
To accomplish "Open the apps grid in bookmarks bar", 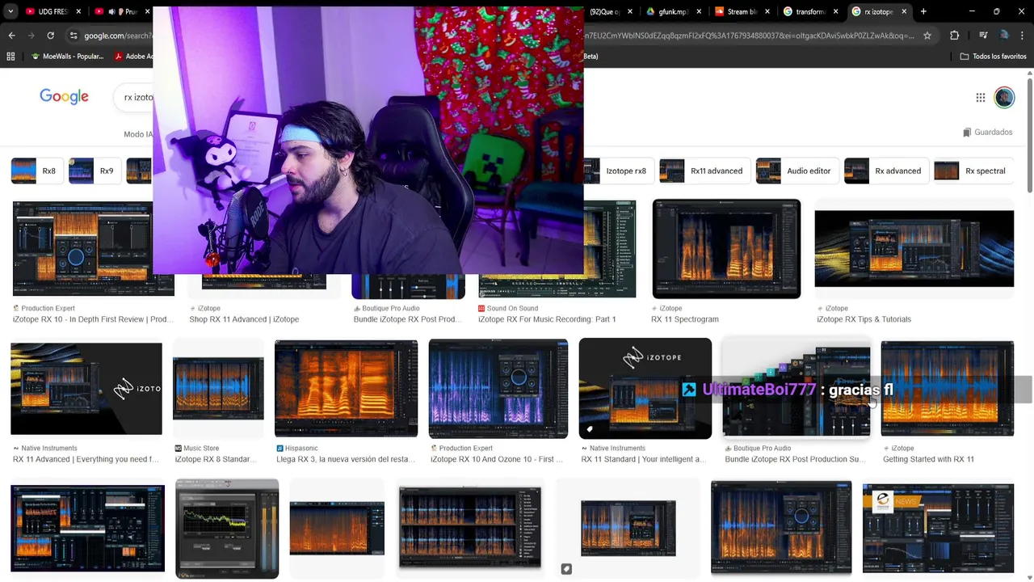I will pos(11,57).
